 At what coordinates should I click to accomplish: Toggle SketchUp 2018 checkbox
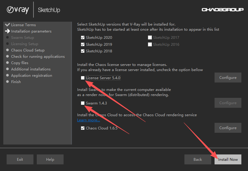pos(83,51)
